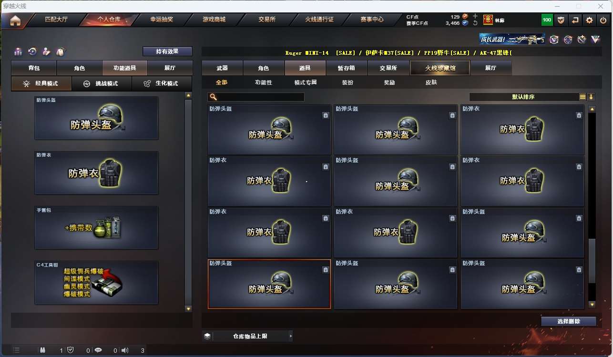Click the magnifier search icon
This screenshot has width=613, height=357.
tap(213, 97)
